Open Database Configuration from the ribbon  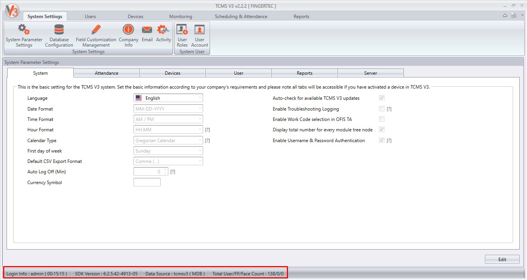59,36
